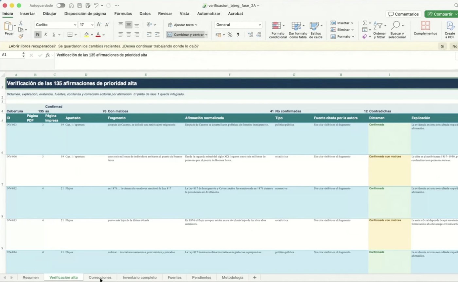Viewport: 458px width, 282px height.
Task: Apply borders with the borders icon
Action: 70,34
